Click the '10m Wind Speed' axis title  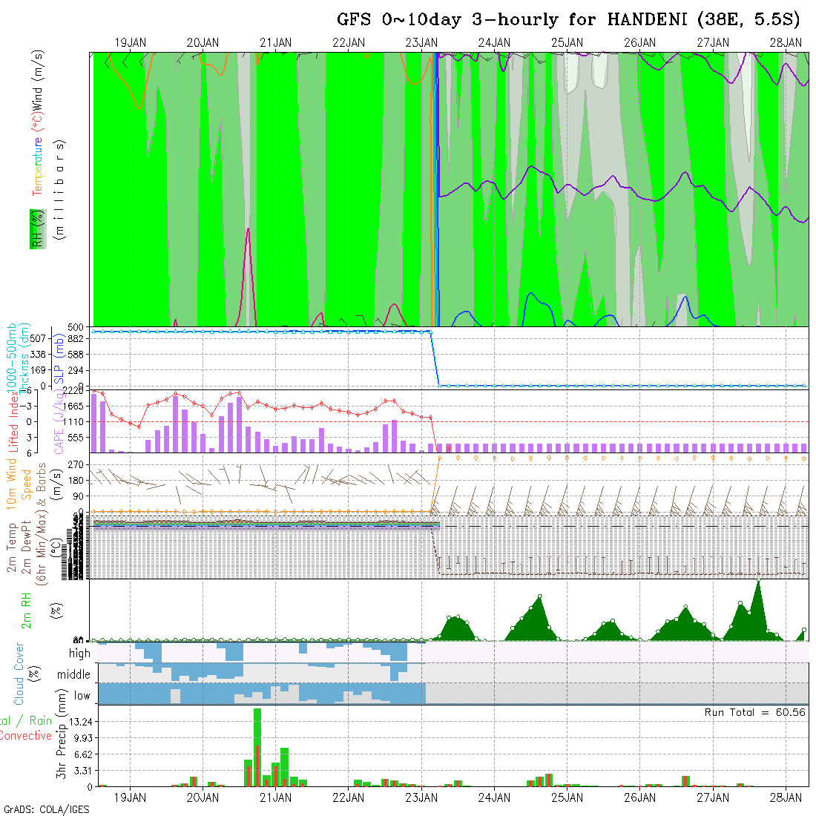pyautogui.click(x=19, y=484)
